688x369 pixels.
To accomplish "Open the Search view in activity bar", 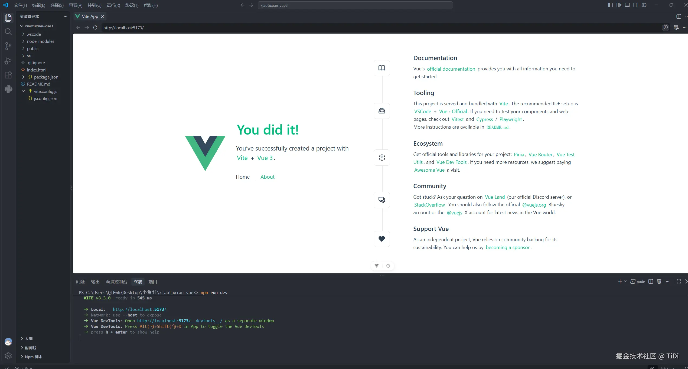I will [x=8, y=32].
